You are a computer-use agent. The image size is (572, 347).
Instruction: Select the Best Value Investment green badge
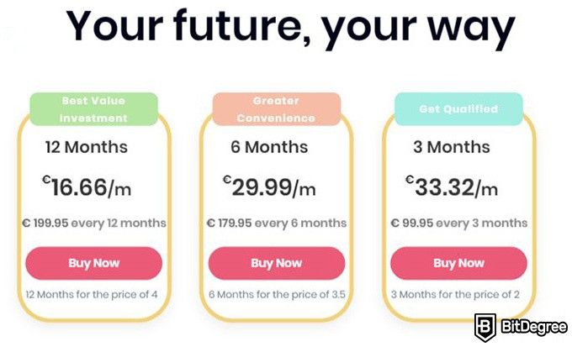point(93,109)
